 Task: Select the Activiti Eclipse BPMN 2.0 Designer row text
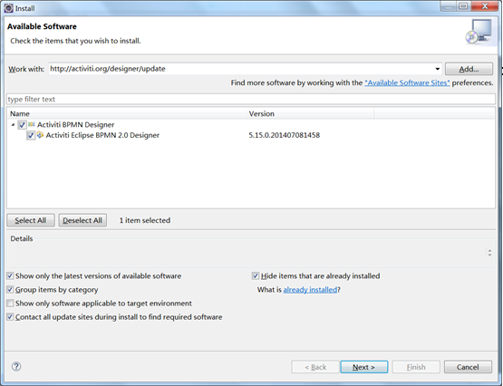coord(102,135)
